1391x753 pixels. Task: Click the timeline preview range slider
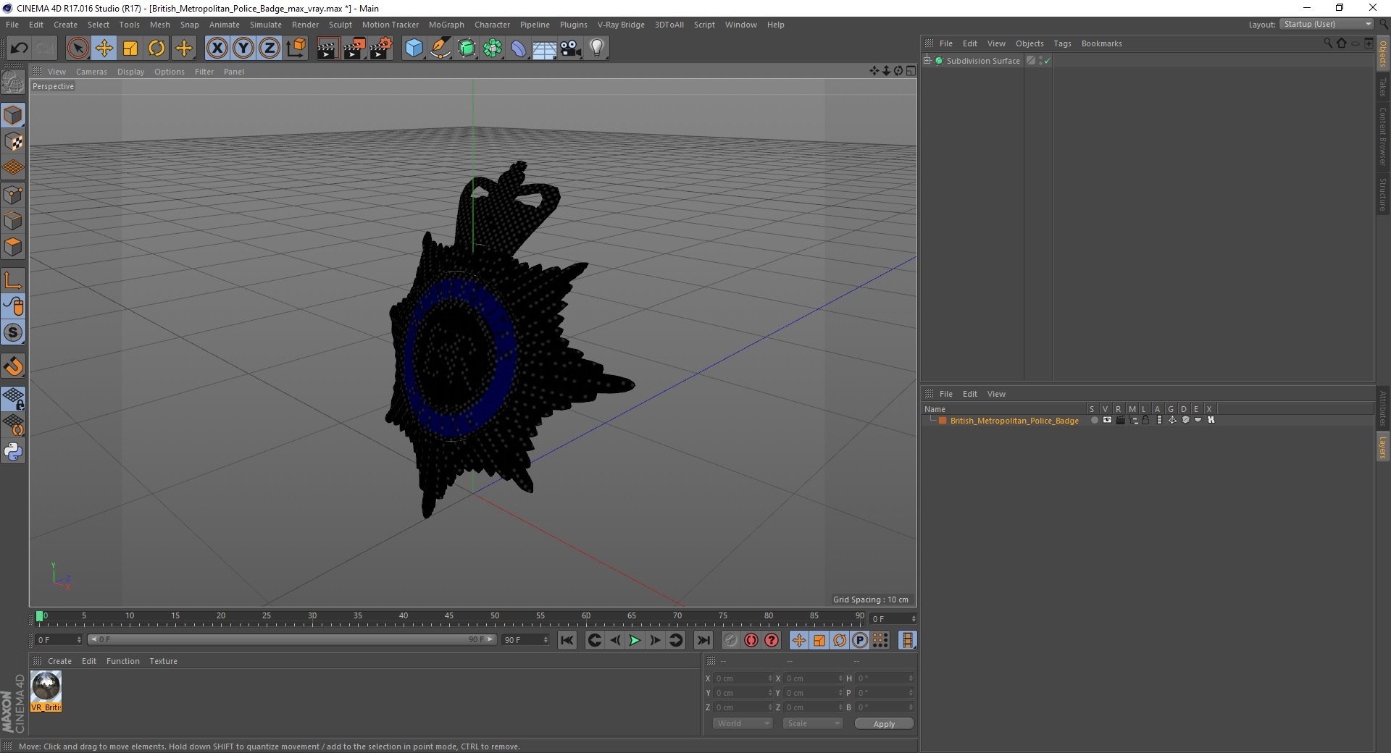pyautogui.click(x=292, y=639)
